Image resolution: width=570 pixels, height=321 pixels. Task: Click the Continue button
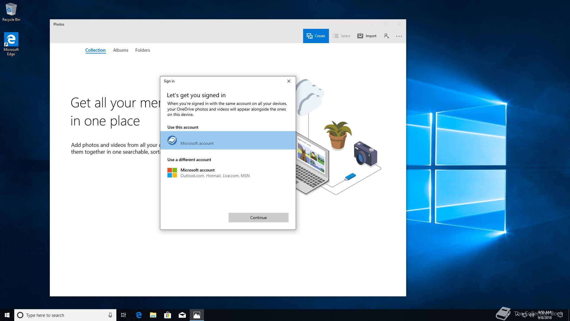click(259, 218)
